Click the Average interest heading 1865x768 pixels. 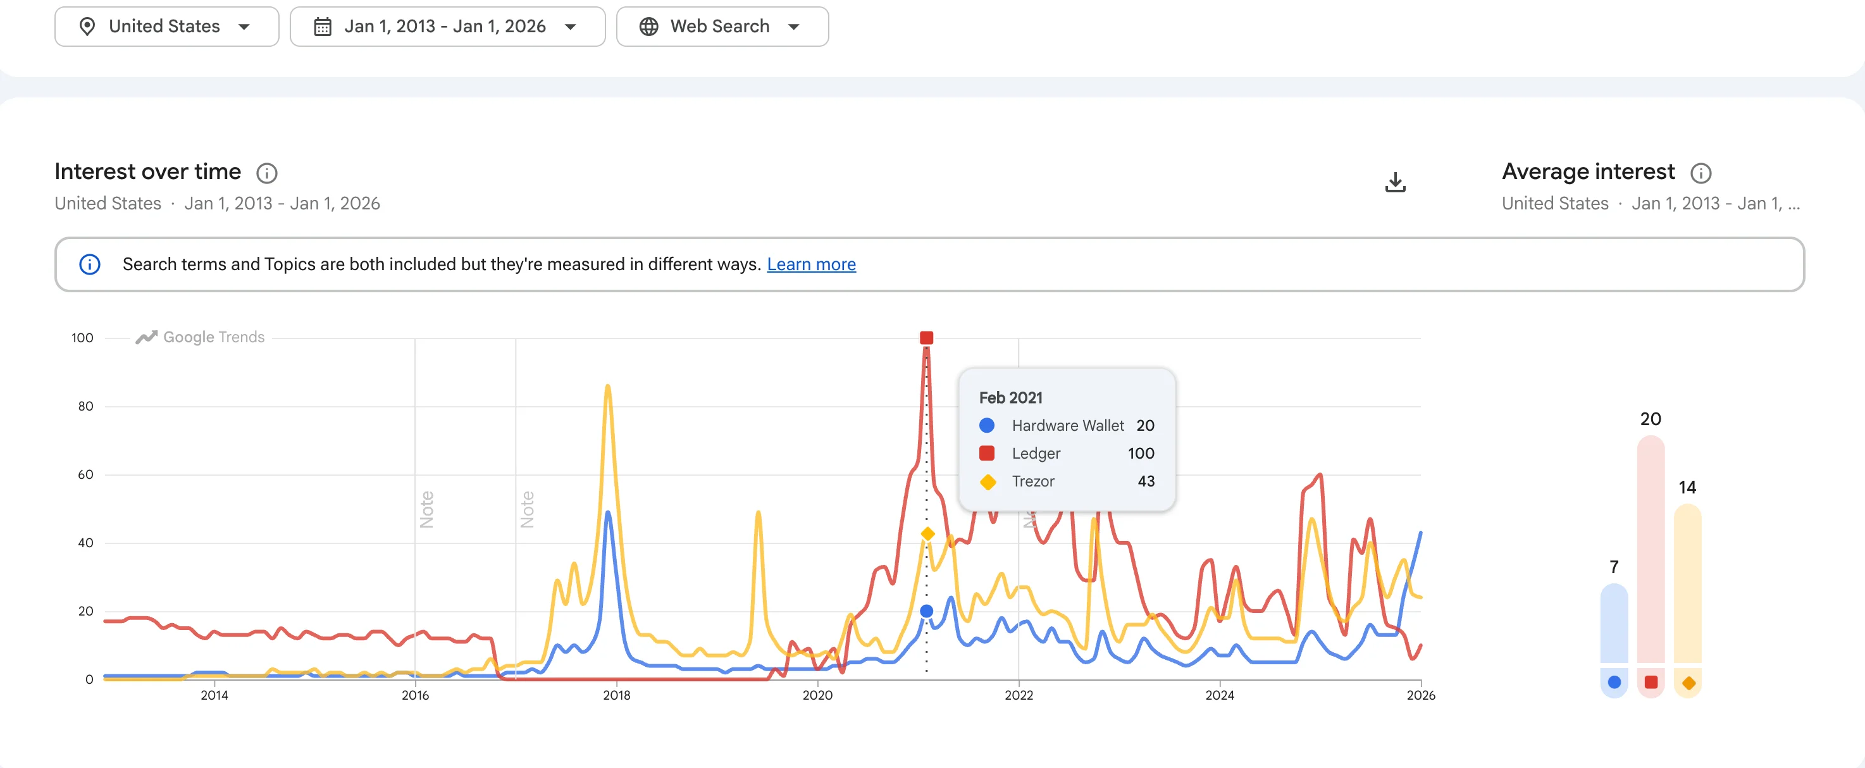click(x=1588, y=171)
